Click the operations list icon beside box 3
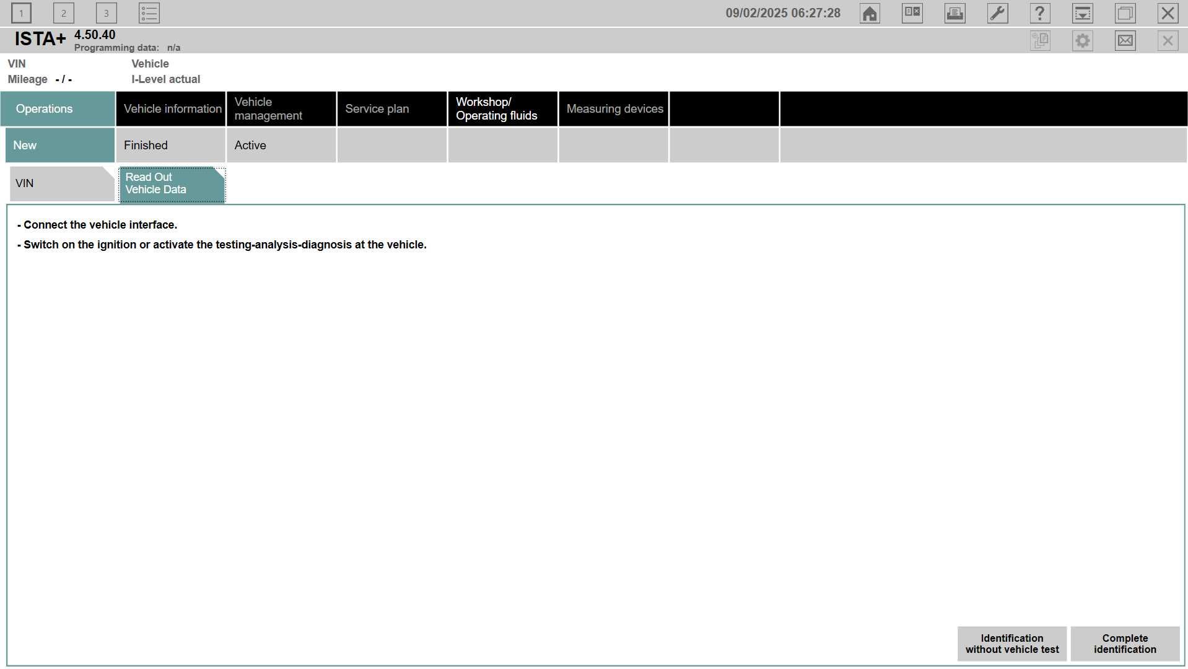Viewport: 1188px width, 669px height. tap(149, 13)
